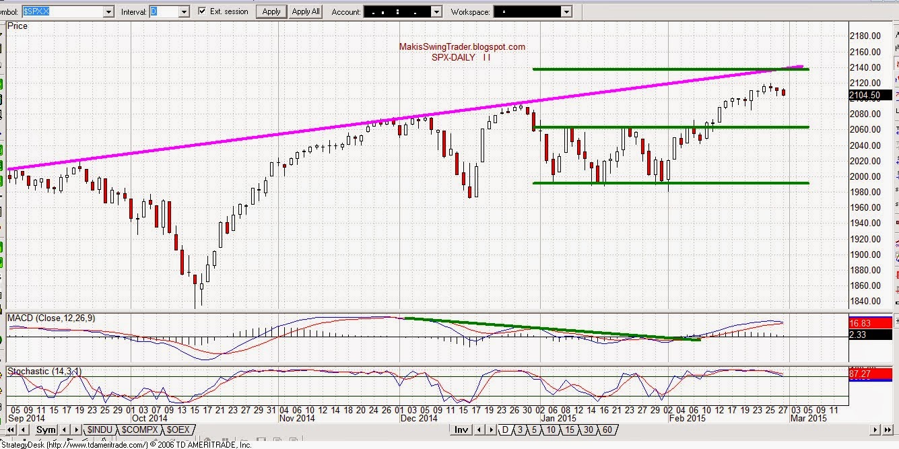The height and width of the screenshot is (449, 899).
Task: Select the 10 minute interval tab
Action: (551, 429)
